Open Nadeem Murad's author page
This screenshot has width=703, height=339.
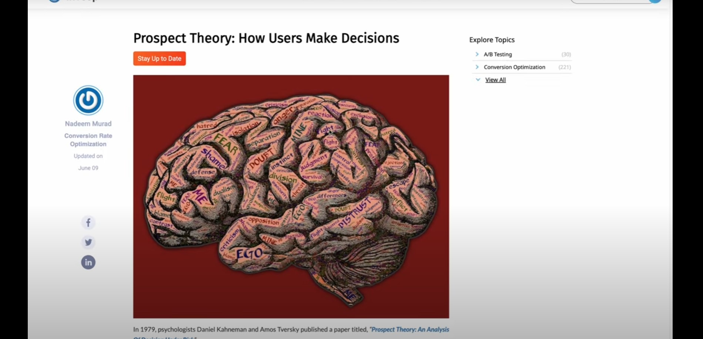point(88,123)
